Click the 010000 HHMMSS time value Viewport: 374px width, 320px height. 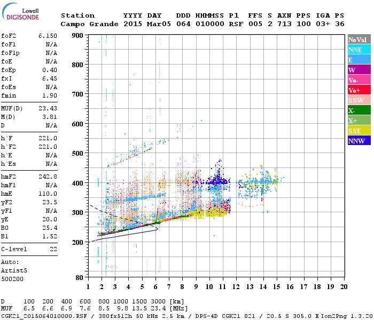(210, 24)
